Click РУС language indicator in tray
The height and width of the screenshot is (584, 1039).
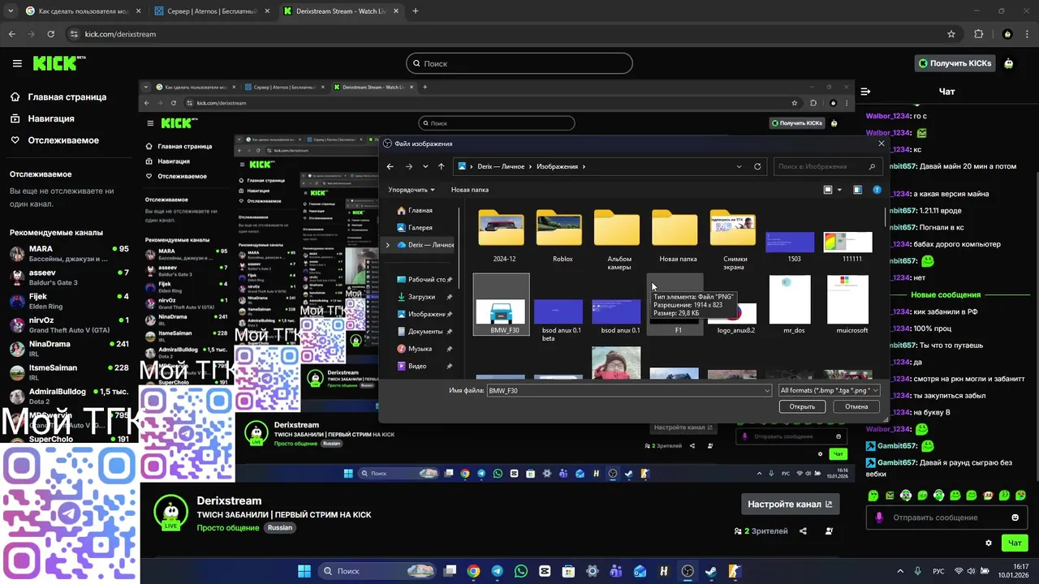pos(938,571)
